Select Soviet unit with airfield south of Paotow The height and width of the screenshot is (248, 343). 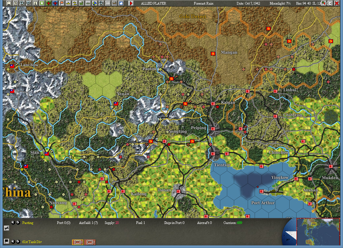tap(171, 78)
